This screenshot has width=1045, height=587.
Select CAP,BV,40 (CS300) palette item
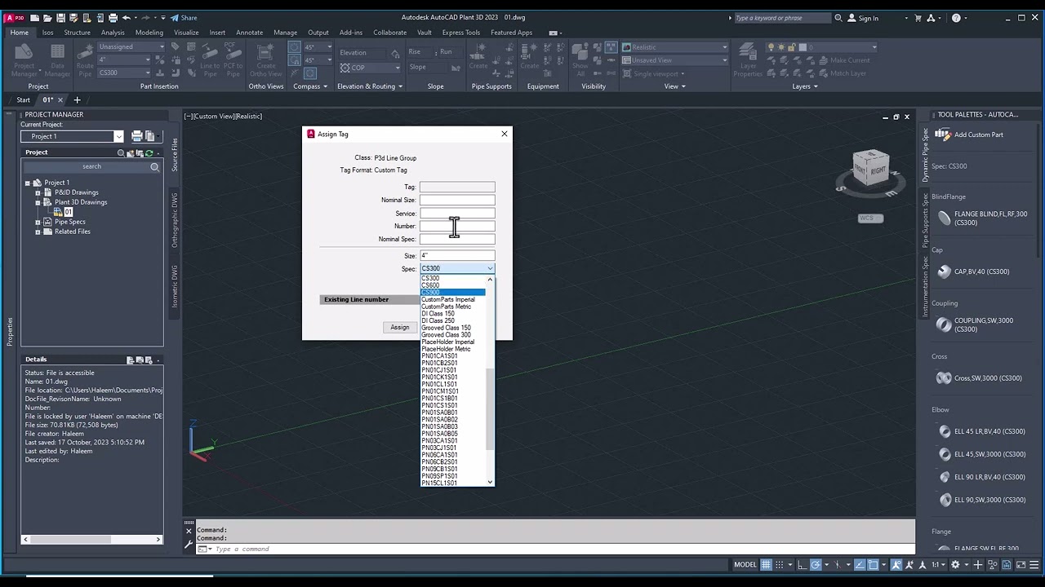point(974,271)
